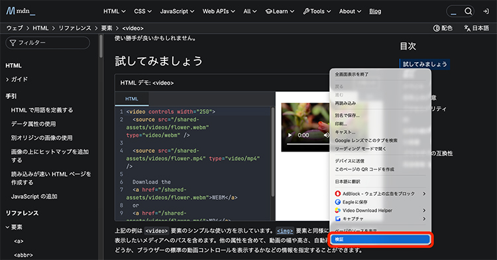This screenshot has height=260, width=497.
Task: Open the Web APIs dropdown menu
Action: pyautogui.click(x=219, y=11)
